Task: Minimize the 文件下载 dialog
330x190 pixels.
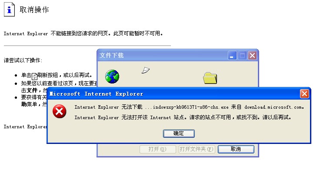Action: pyautogui.click(x=232, y=56)
